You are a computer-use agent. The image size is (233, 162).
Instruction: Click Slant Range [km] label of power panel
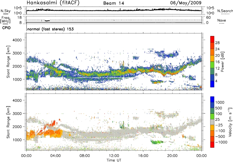click(x=8, y=62)
